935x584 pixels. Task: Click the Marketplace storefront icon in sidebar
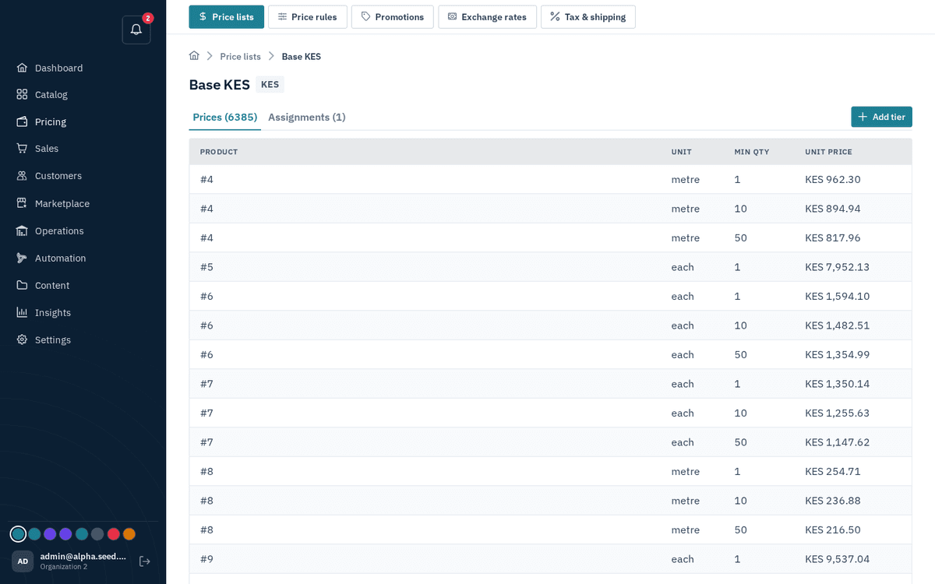coord(22,203)
